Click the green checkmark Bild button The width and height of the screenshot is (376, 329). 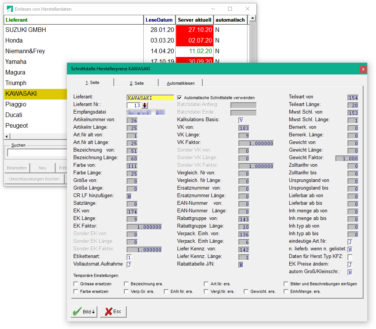point(84,312)
